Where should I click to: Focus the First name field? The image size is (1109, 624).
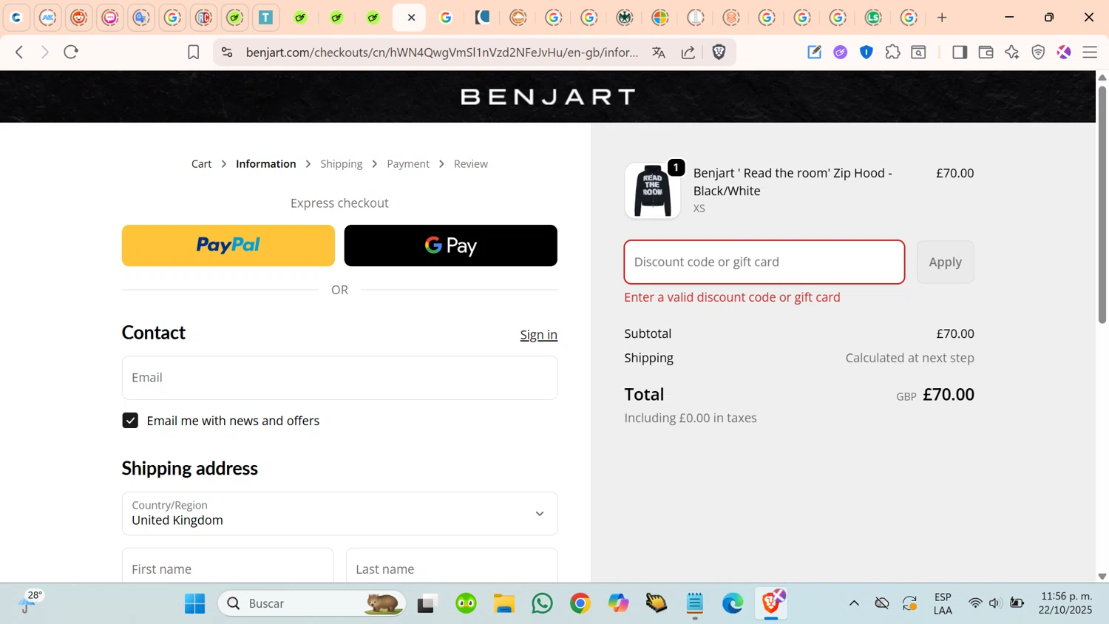tap(228, 567)
